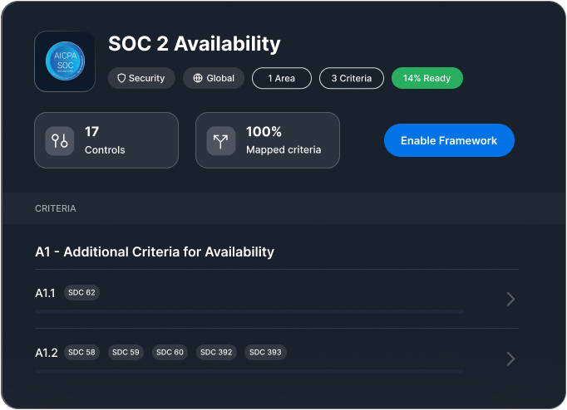This screenshot has height=410, width=567.
Task: Open the SDC 392 control tag
Action: pyautogui.click(x=216, y=353)
